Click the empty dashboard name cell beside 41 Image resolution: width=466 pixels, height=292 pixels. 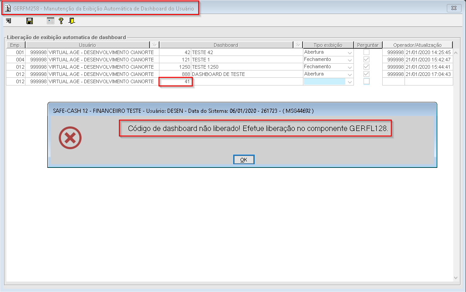(247, 81)
